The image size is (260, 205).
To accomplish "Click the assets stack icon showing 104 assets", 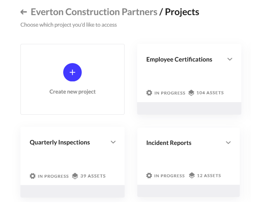I will tap(191, 93).
